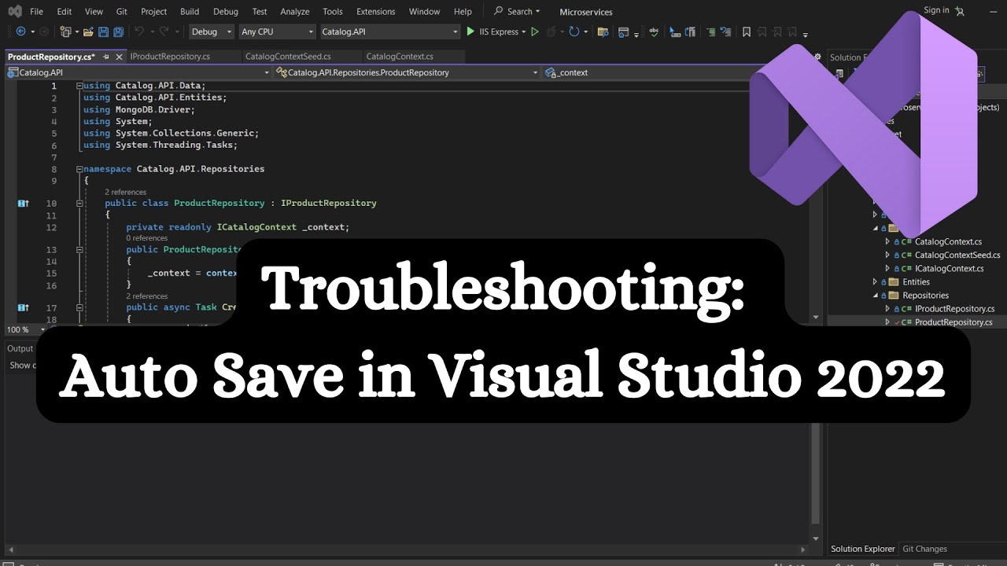Select ICatalogContext.cs in Solution Explorer
The width and height of the screenshot is (1007, 566).
pos(949,268)
